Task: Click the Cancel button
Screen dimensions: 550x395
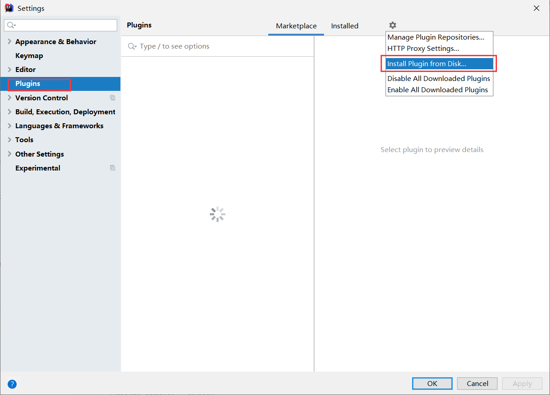Action: click(477, 383)
